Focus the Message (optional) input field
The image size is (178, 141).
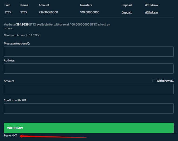click(89, 51)
